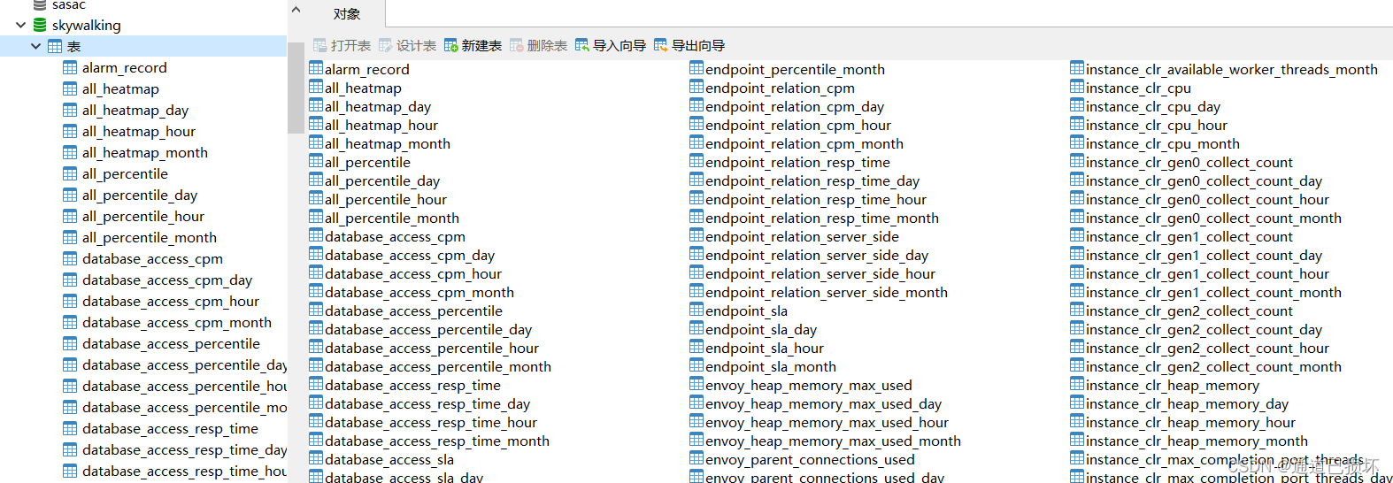Select all_heatmap_month icon in object list
Viewport: 1393px width, 483px height.
click(316, 142)
